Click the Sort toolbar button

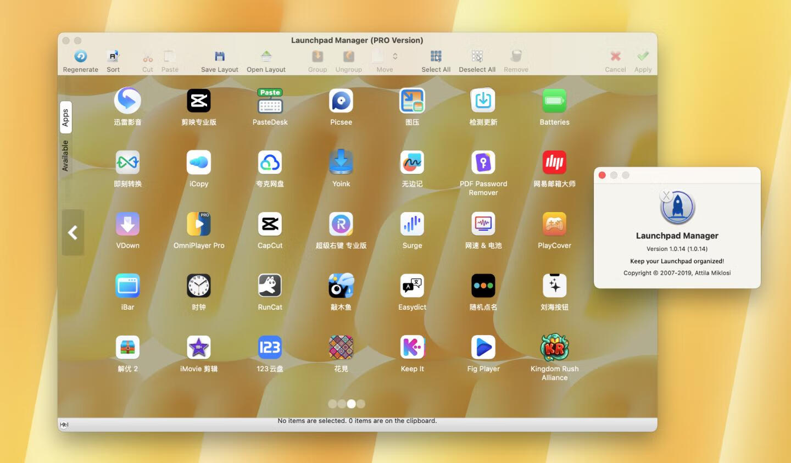coord(113,61)
